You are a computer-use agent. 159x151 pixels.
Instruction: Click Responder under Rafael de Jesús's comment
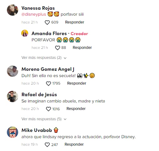click(76, 109)
